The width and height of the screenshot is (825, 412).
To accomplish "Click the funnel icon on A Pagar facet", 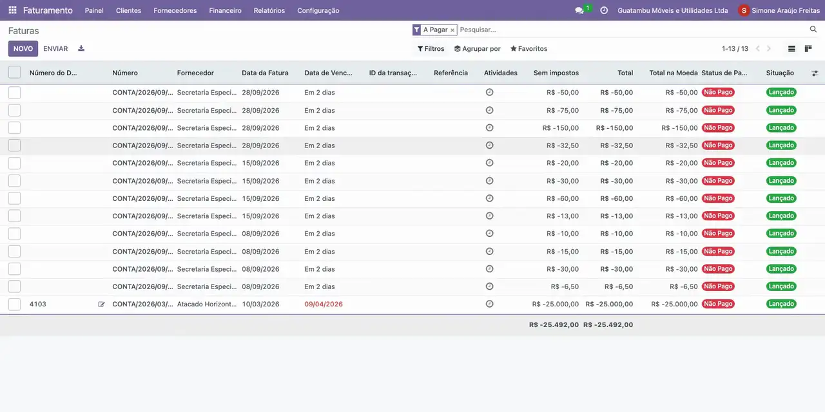I will pyautogui.click(x=417, y=30).
